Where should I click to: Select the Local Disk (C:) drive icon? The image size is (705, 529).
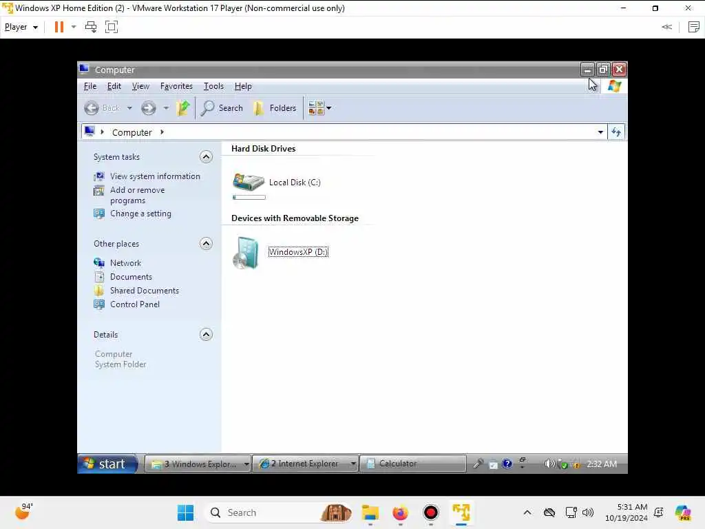pos(248,182)
